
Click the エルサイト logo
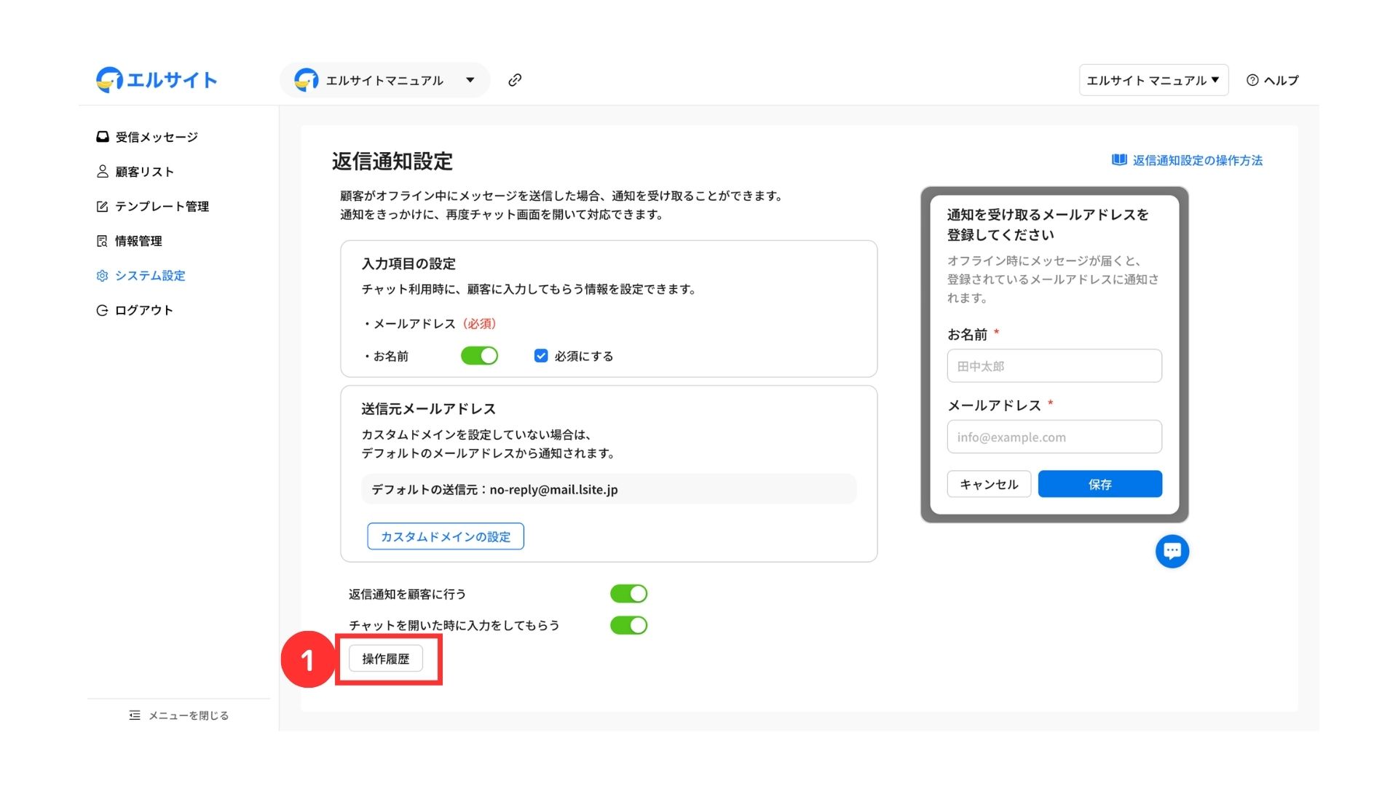157,80
